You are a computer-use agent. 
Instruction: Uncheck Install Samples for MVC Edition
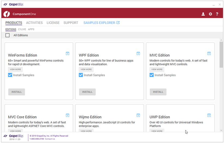(151, 75)
